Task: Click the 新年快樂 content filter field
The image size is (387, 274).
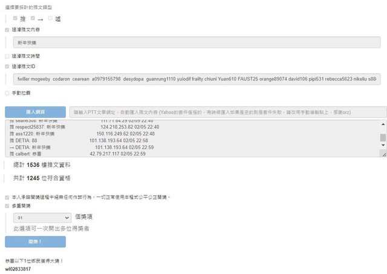Action: pyautogui.click(x=198, y=43)
